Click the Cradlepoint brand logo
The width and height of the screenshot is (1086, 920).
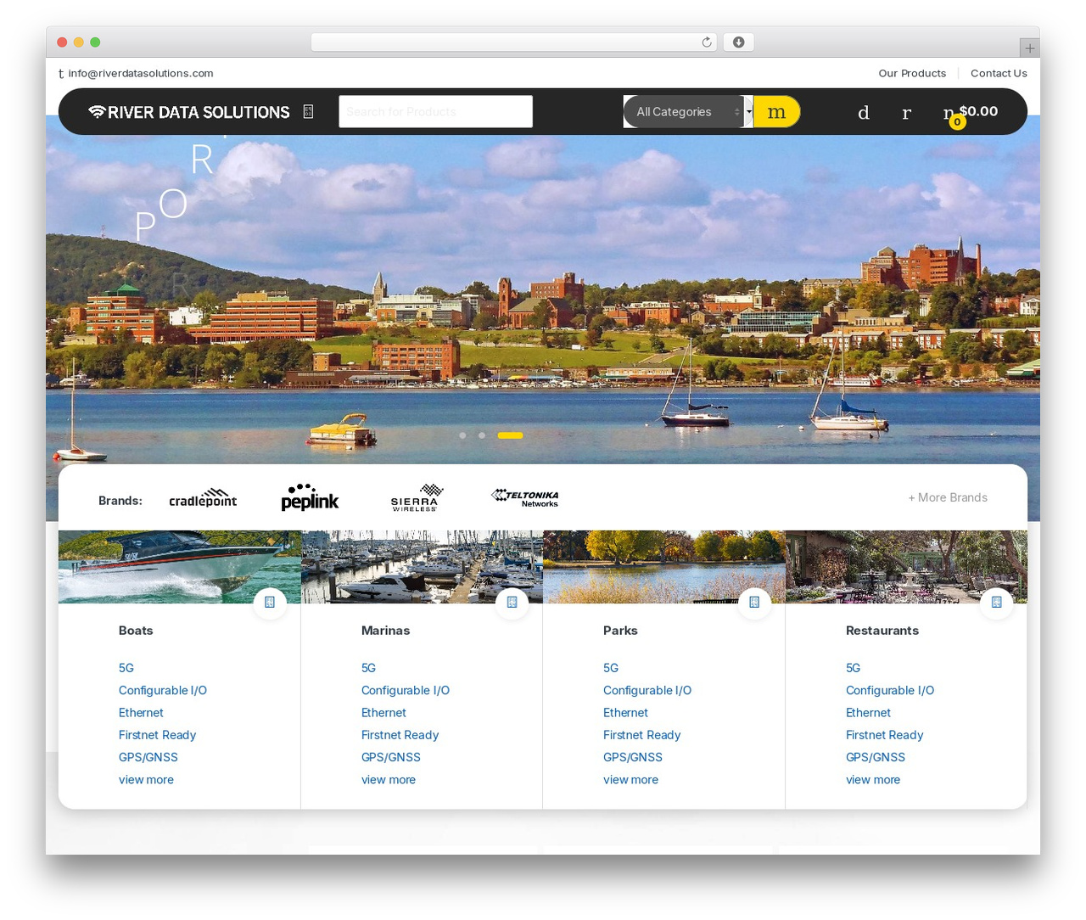pyautogui.click(x=203, y=497)
